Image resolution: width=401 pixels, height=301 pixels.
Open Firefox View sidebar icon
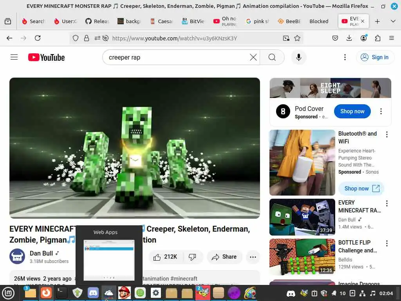click(8, 21)
